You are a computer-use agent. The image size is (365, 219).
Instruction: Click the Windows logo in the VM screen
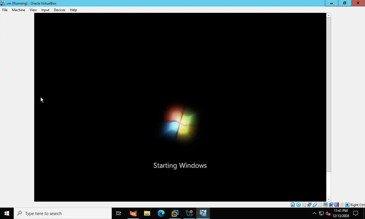click(x=180, y=123)
